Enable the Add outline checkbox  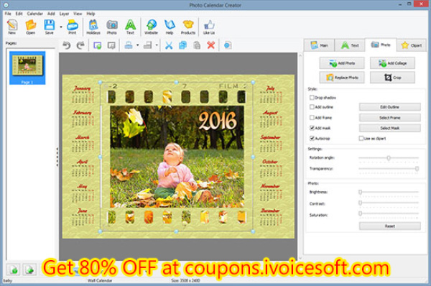312,106
